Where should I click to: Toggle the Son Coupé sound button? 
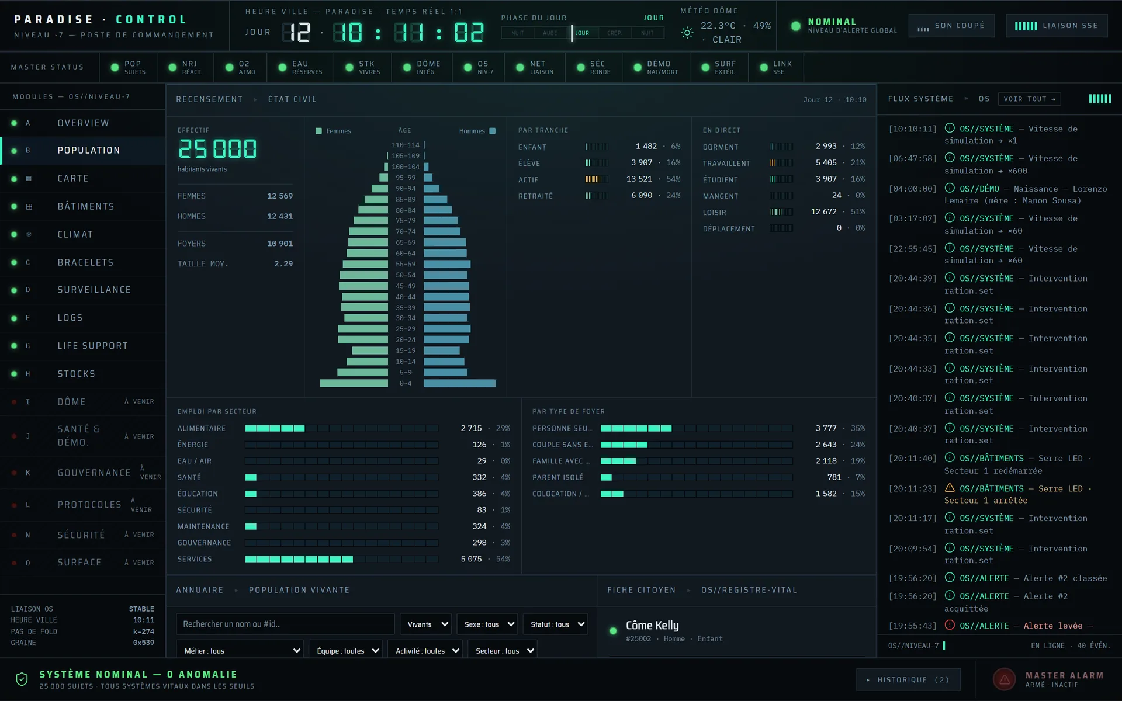(x=951, y=26)
